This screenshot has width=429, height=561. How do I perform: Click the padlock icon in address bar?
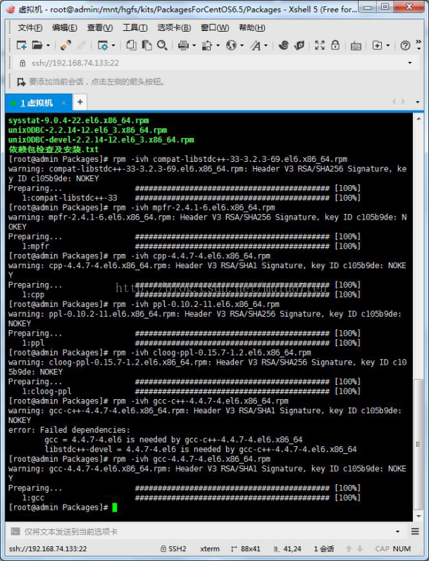[23, 63]
